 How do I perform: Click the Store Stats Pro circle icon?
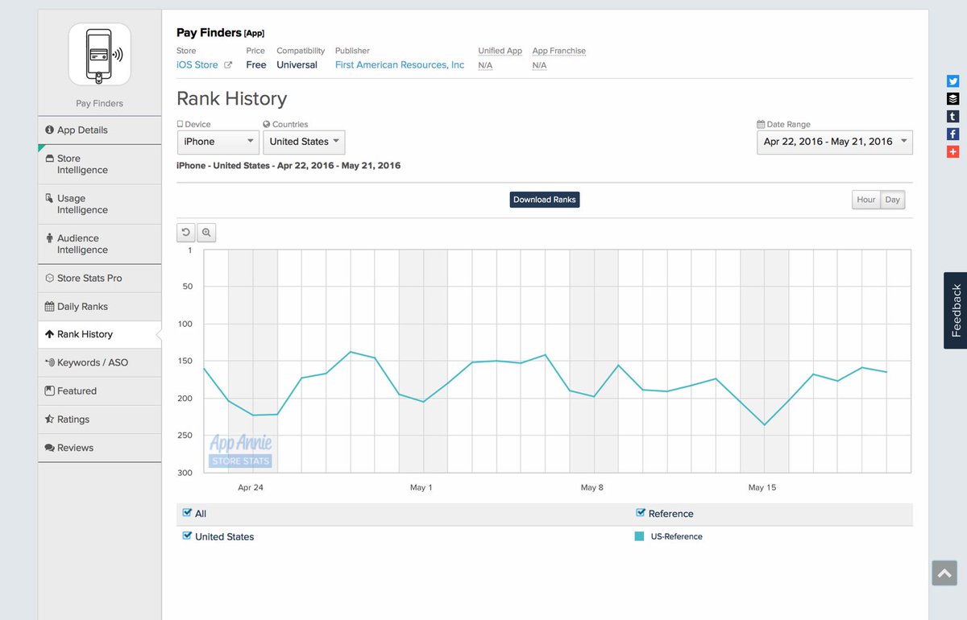tap(50, 278)
